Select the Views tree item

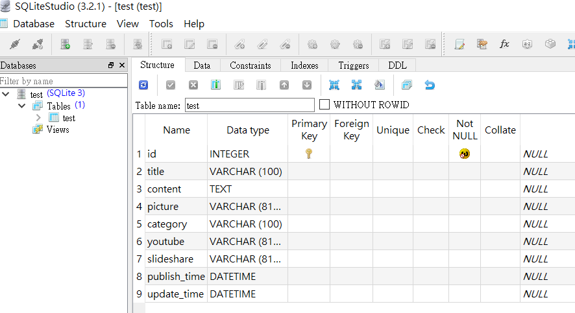(58, 130)
